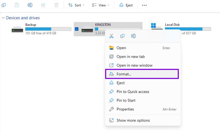Open Properties from the context menu

pos(143,109)
